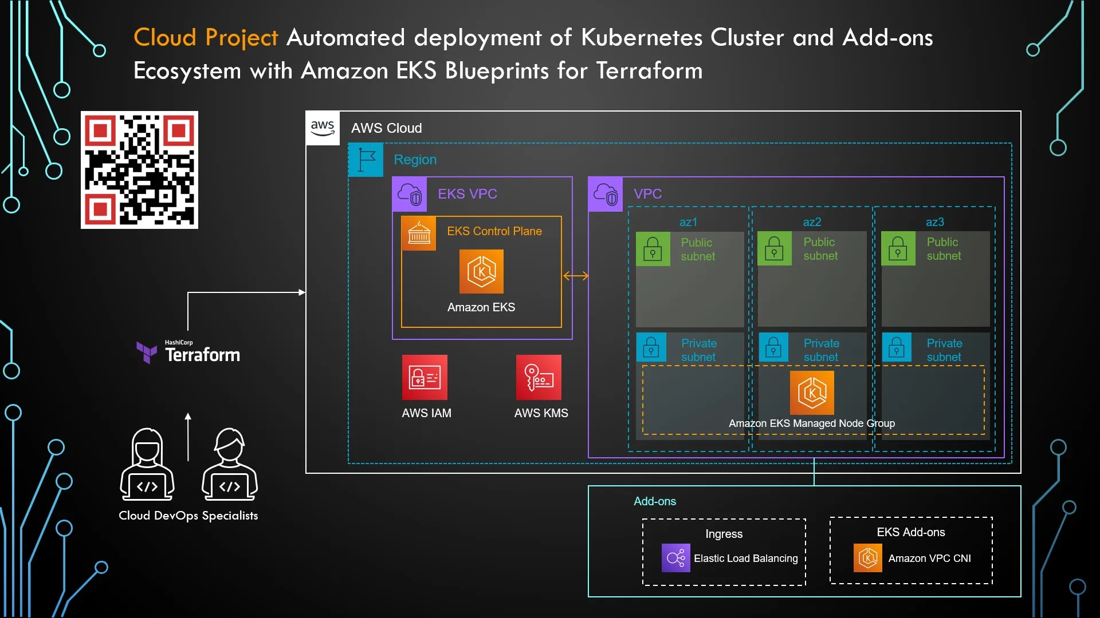Scan the QR code in the top left
The image size is (1100, 618).
click(x=139, y=170)
